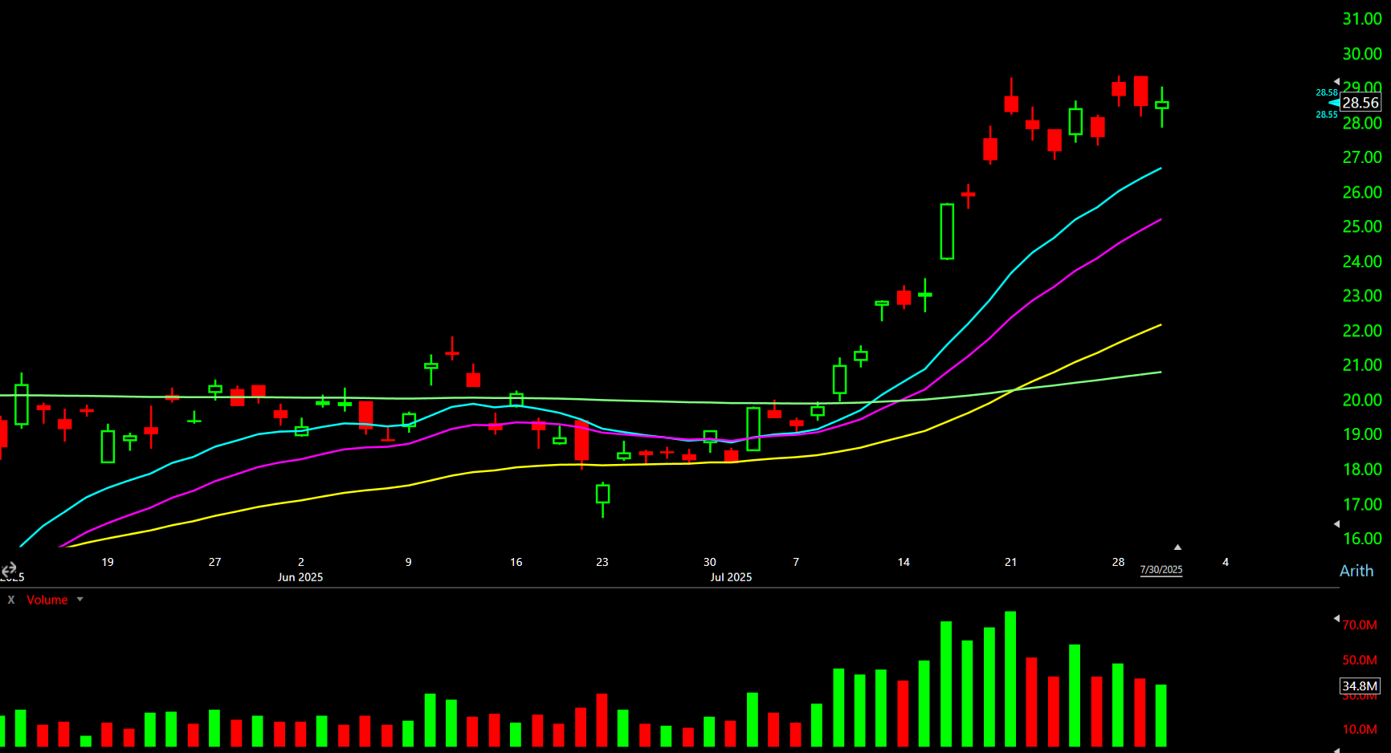Select the latest green candlestick on the chart

(x=1161, y=105)
